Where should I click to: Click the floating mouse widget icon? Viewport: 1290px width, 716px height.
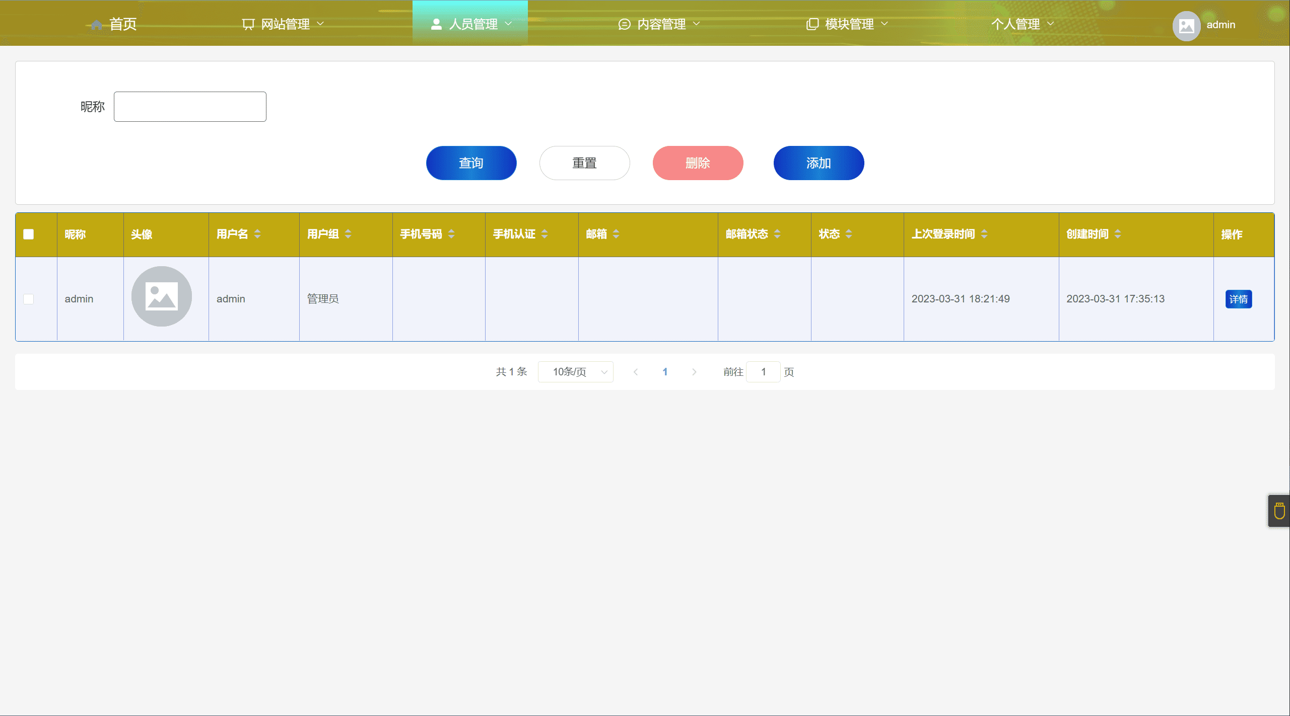point(1279,511)
